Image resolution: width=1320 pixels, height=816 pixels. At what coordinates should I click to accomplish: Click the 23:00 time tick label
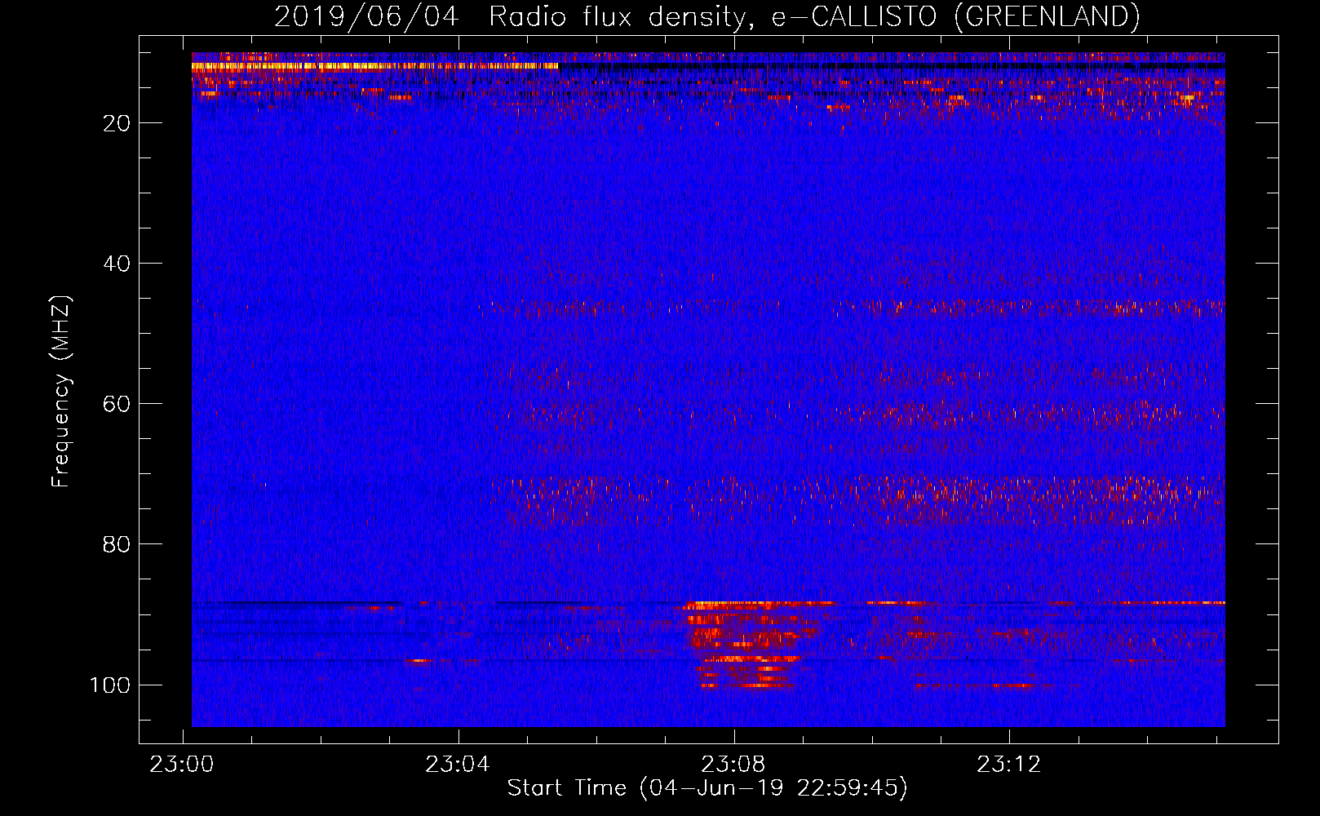[182, 765]
